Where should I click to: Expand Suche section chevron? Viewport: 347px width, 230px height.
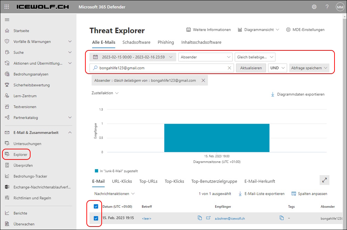point(70,52)
